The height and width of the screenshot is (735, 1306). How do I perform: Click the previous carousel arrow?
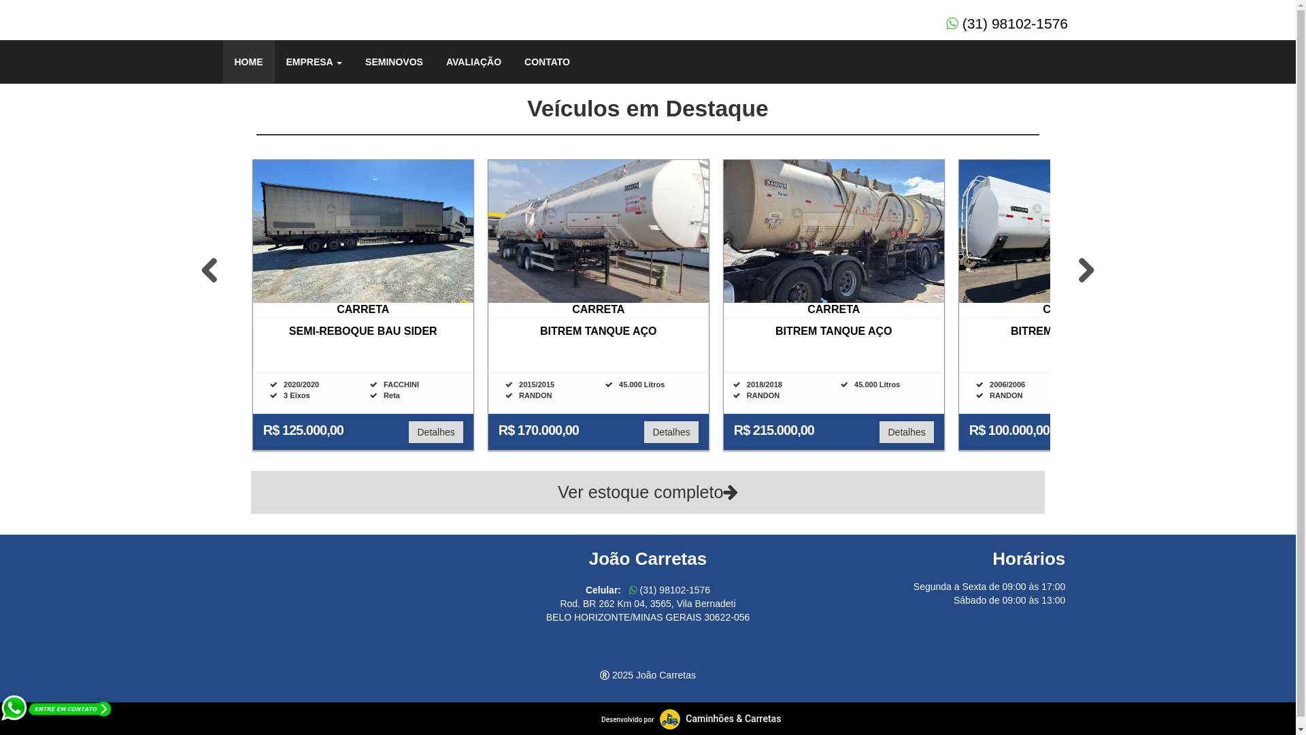[x=209, y=270]
